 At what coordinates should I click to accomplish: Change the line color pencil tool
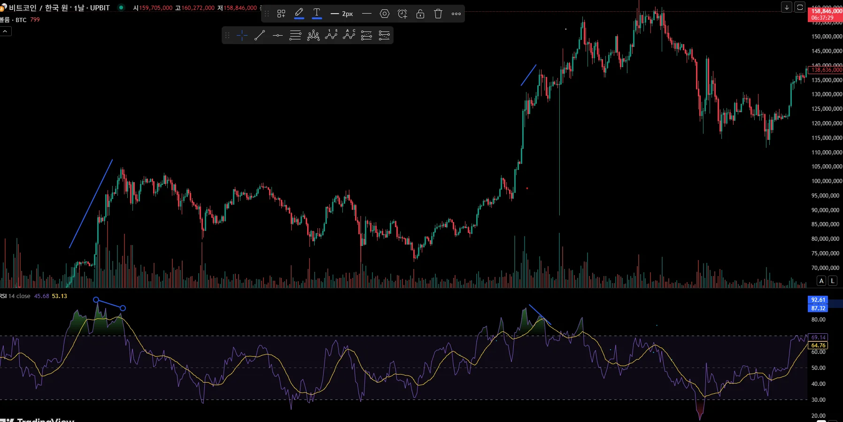point(299,14)
